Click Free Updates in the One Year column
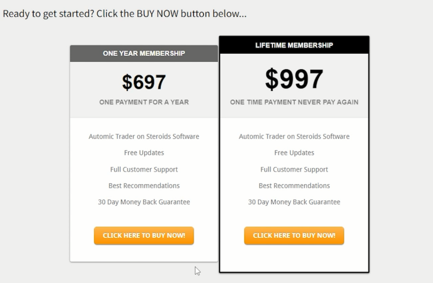The image size is (433, 283). click(144, 153)
